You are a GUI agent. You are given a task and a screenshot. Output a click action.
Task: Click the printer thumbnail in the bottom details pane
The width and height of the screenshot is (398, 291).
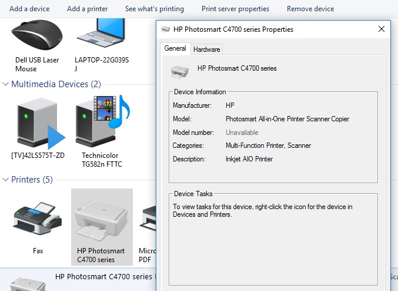(x=28, y=285)
